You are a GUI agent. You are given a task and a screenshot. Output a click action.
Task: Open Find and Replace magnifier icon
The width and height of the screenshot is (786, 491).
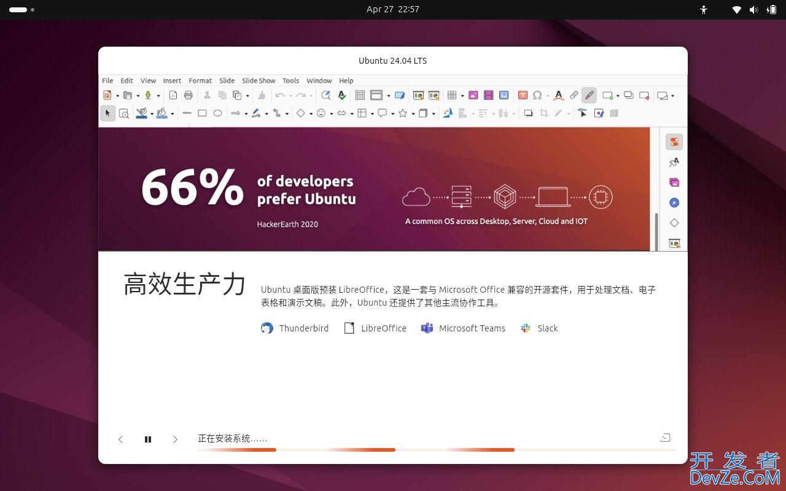pyautogui.click(x=326, y=95)
